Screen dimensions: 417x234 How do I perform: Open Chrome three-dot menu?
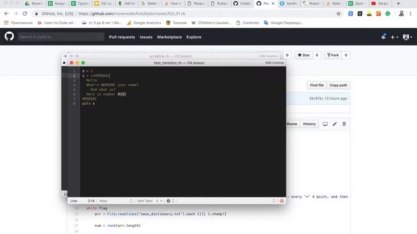coord(410,14)
